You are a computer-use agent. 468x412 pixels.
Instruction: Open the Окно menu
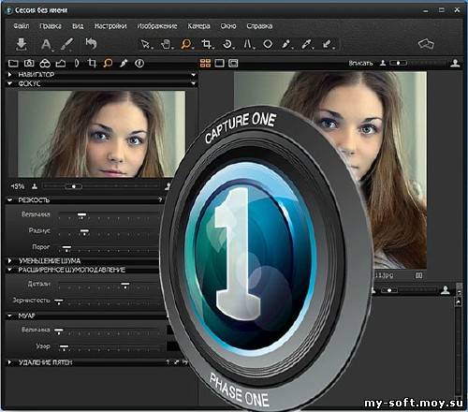pyautogui.click(x=228, y=26)
